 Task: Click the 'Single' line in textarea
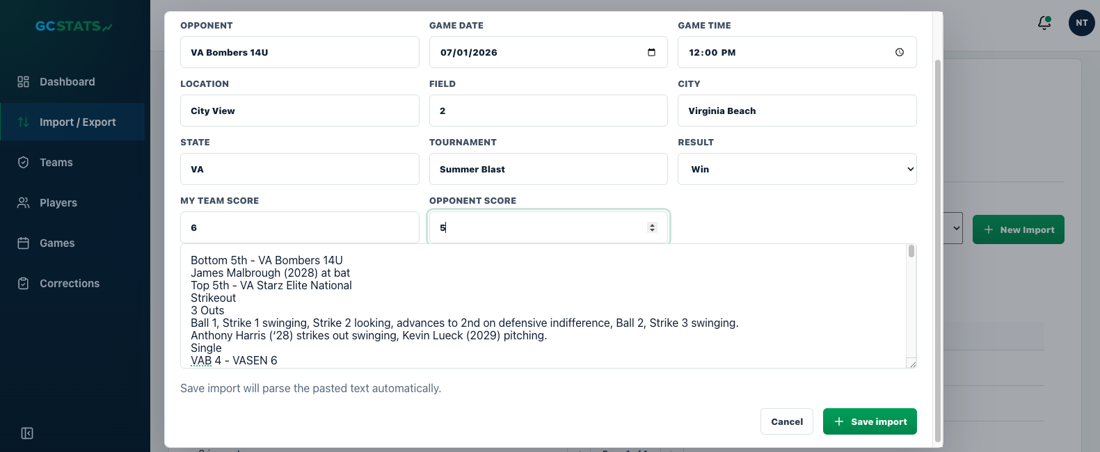point(206,348)
